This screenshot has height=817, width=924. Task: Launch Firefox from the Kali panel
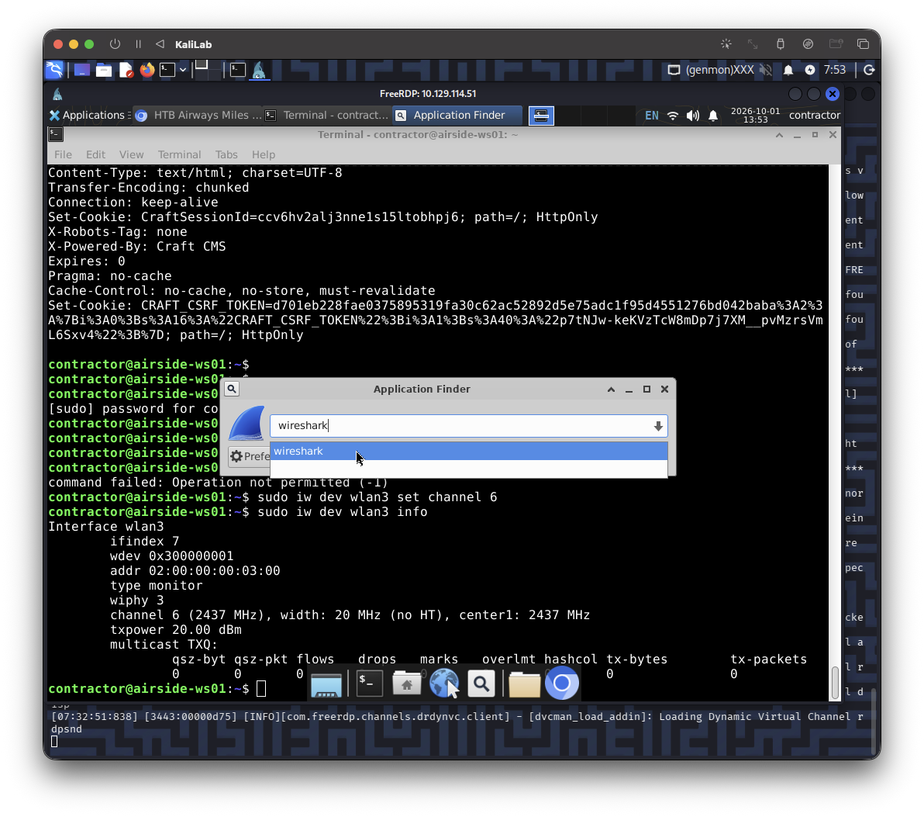[x=147, y=70]
